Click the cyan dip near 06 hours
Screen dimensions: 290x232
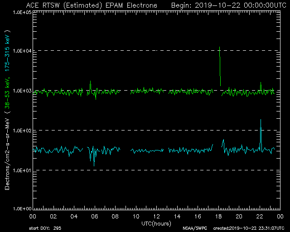coord(94,161)
